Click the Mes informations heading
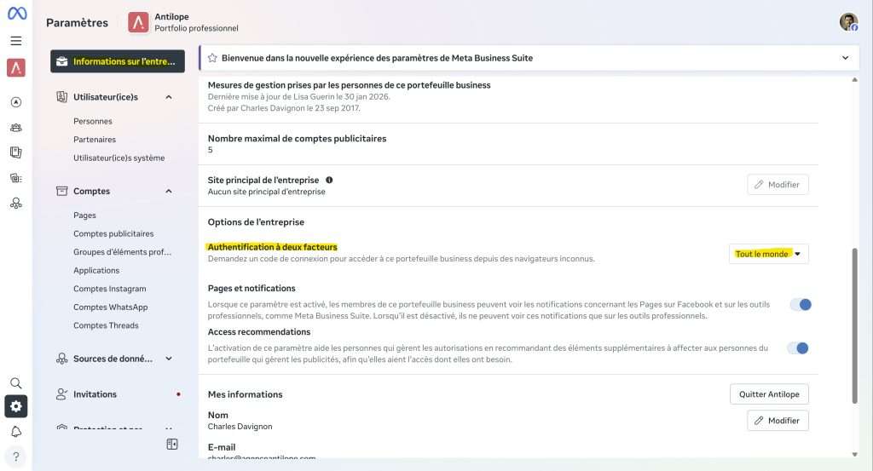Viewport: 873px width, 471px height. [x=245, y=394]
